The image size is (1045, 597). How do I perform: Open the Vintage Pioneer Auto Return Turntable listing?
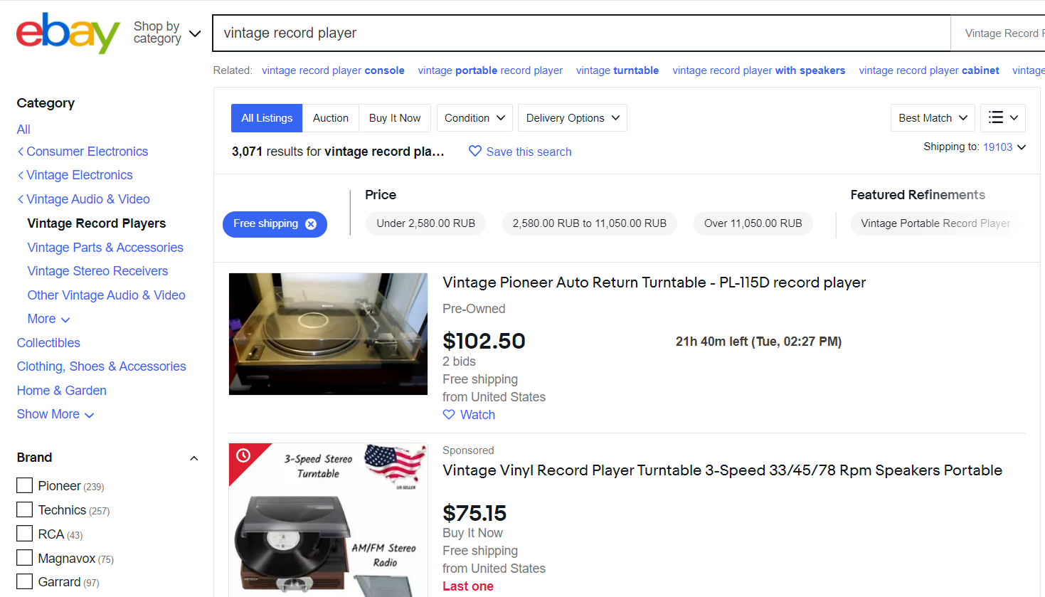pyautogui.click(x=654, y=282)
